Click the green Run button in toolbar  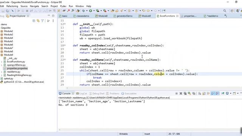tap(91, 11)
